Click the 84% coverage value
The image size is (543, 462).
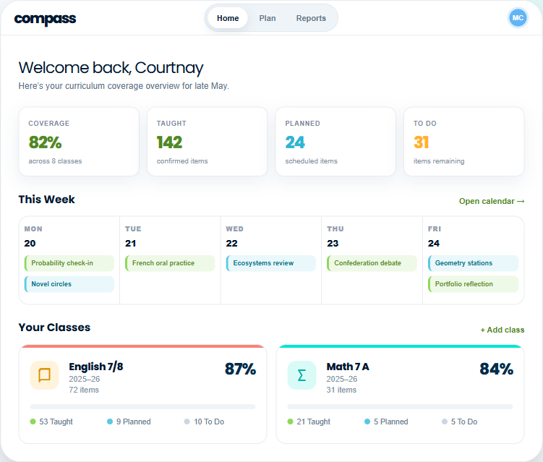(x=496, y=369)
